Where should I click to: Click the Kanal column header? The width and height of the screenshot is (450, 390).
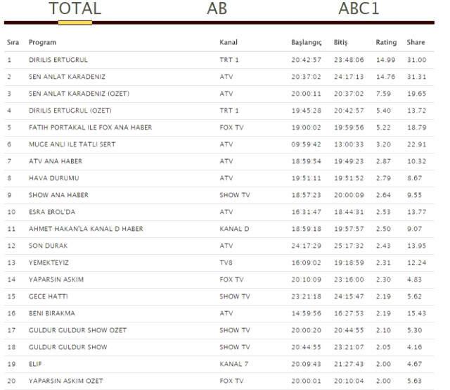229,42
